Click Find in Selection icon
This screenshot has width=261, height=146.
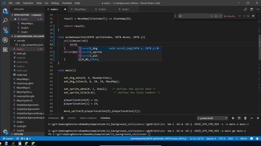pyautogui.click(x=248, y=16)
